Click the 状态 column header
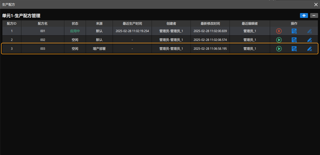This screenshot has width=320, height=155. (75, 23)
